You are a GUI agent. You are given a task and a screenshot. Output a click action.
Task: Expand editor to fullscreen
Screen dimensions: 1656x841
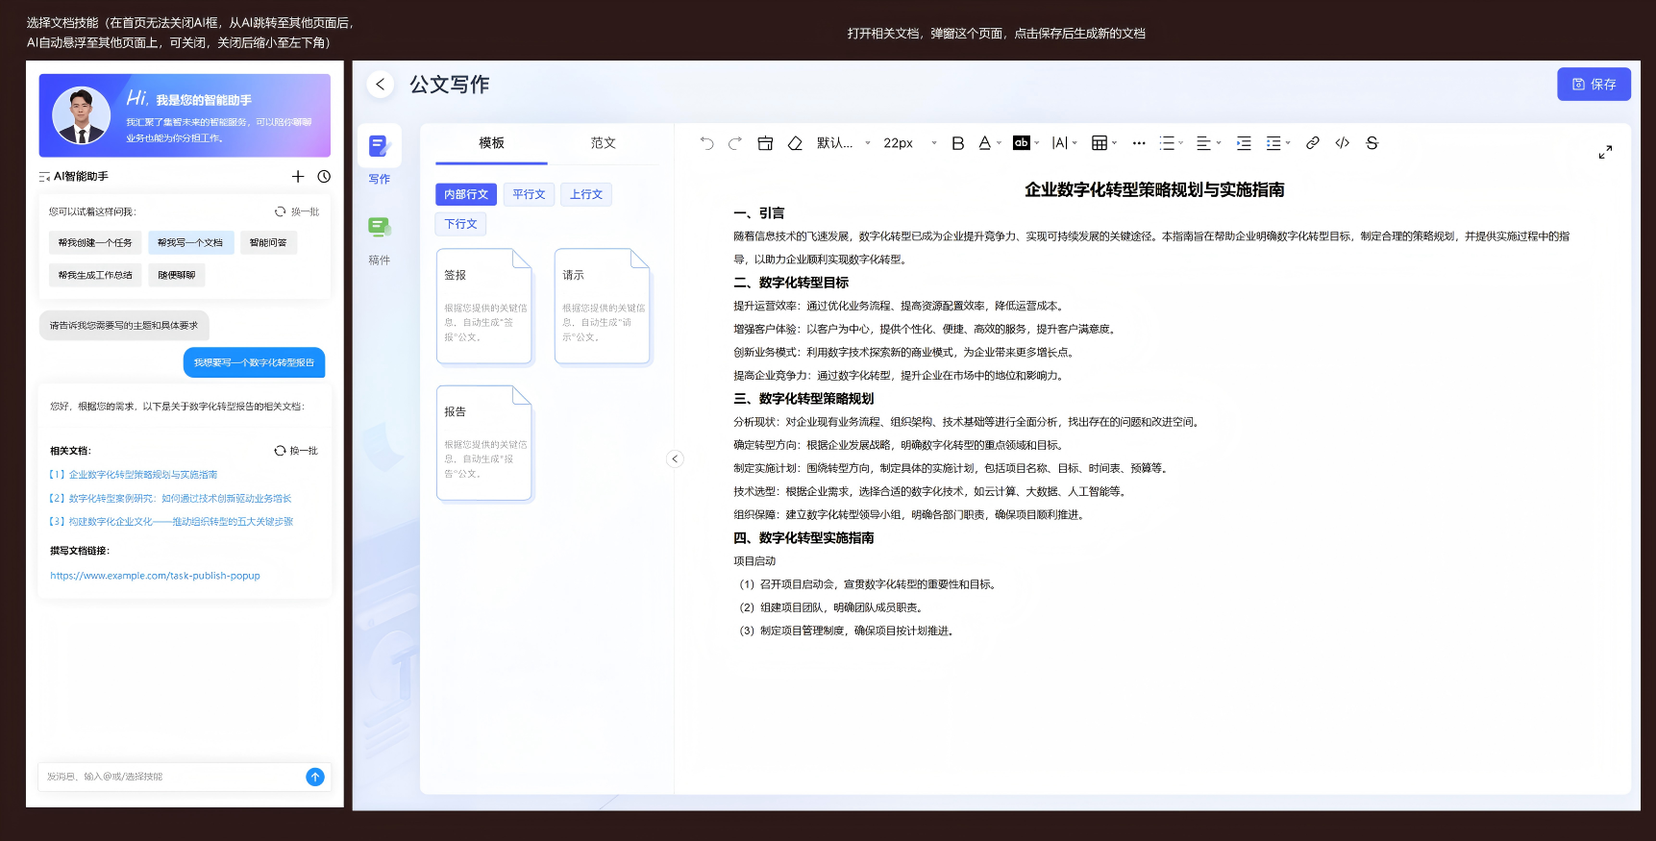(1605, 152)
